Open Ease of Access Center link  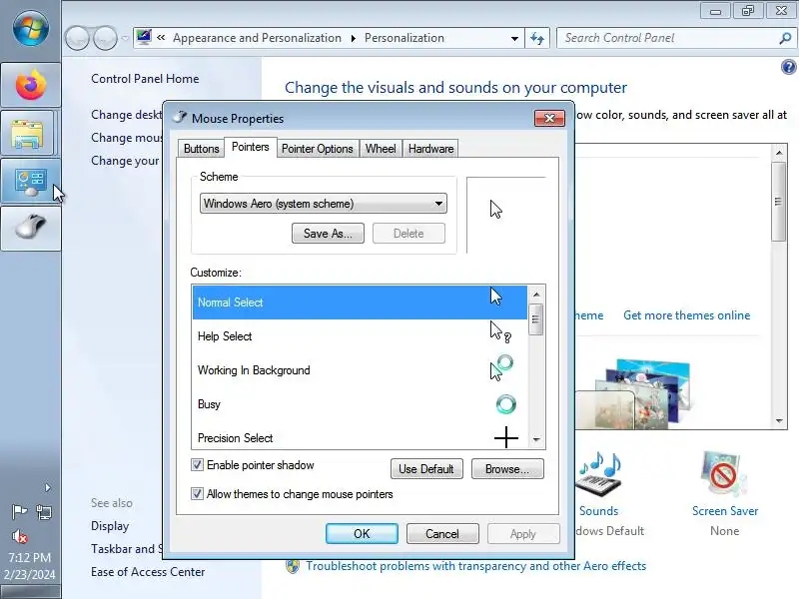[x=148, y=572]
